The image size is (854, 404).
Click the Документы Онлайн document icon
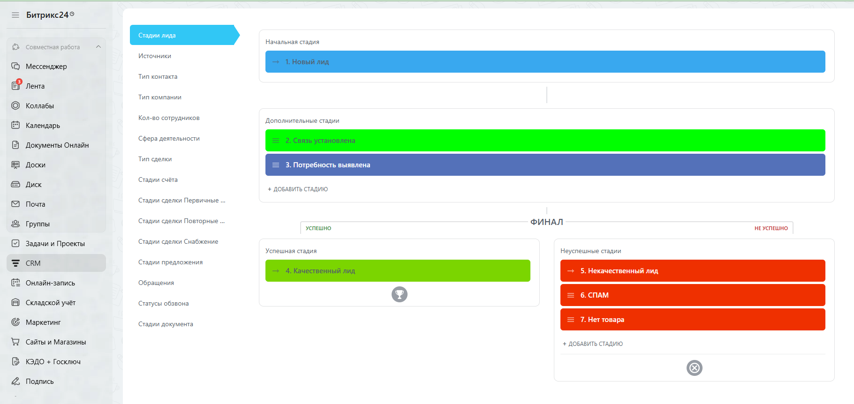(15, 145)
